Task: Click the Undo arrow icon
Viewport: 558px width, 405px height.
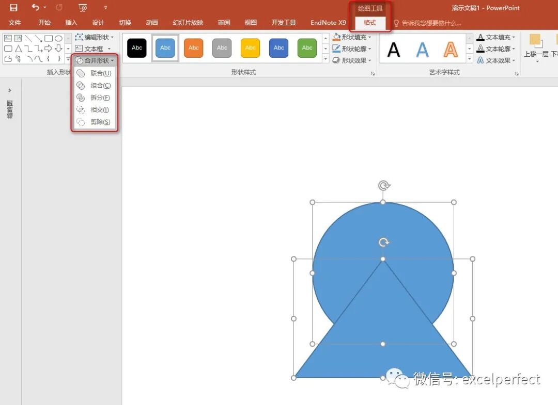Action: tap(35, 7)
